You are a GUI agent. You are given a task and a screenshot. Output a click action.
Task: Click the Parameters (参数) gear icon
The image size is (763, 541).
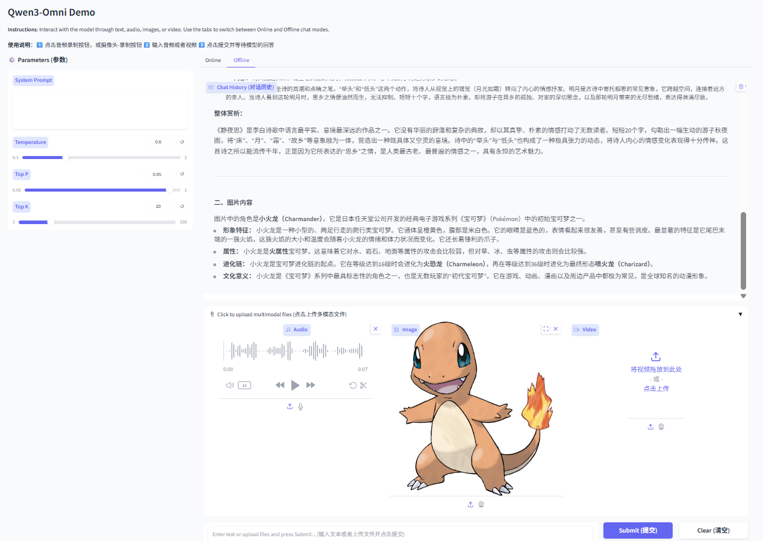tap(11, 60)
